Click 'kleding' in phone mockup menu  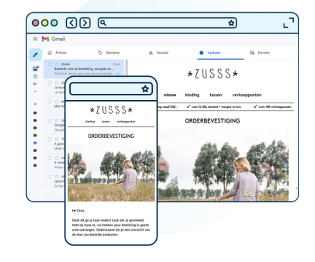tap(90, 121)
